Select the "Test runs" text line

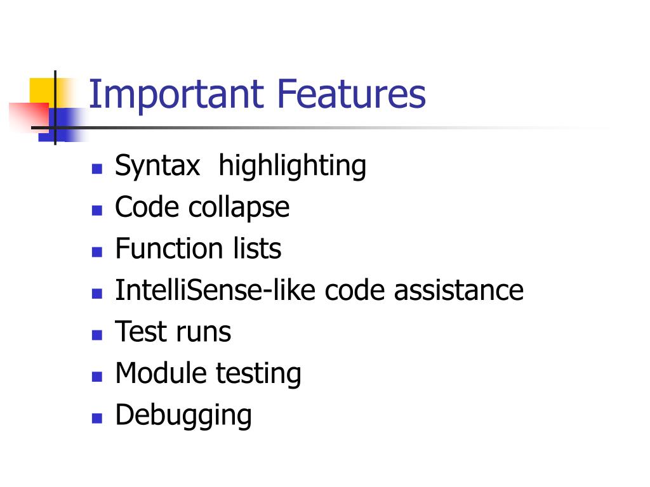pyautogui.click(x=173, y=332)
